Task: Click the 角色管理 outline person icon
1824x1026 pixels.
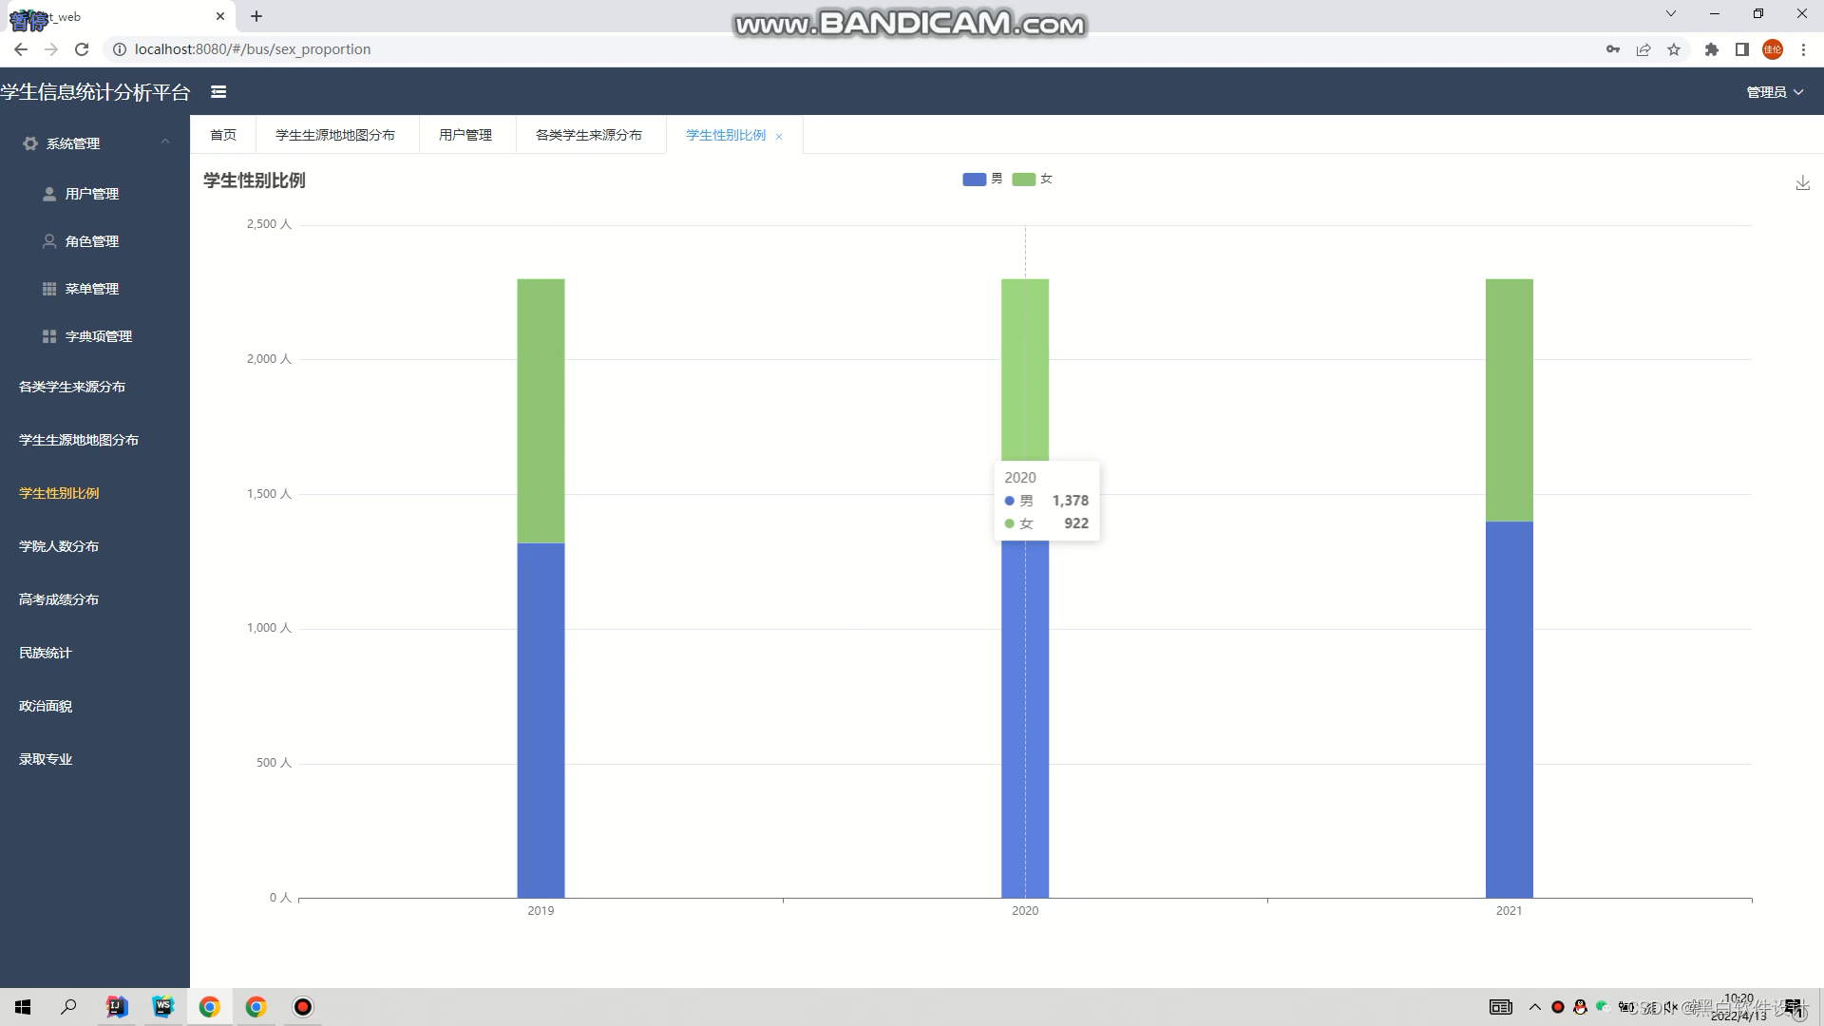Action: point(49,241)
